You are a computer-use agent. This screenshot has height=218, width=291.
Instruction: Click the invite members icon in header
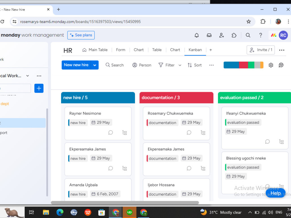pos(221,35)
